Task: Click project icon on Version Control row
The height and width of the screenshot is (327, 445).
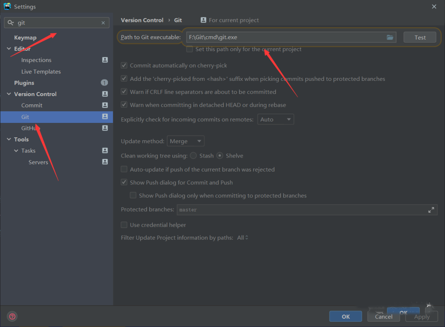Action: coord(105,94)
